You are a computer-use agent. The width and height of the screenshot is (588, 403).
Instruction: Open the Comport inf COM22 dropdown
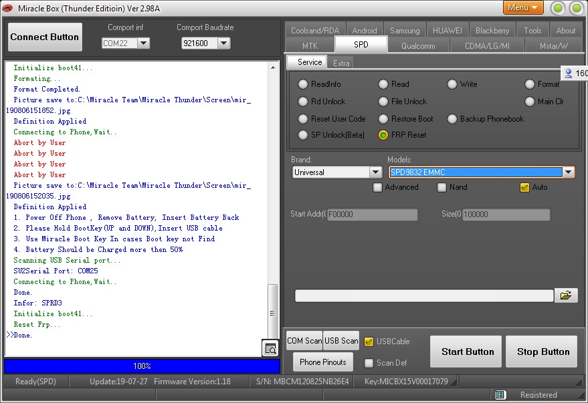pos(144,43)
